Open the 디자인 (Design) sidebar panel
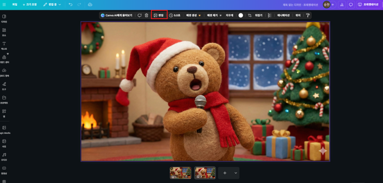 pyautogui.click(x=4, y=18)
